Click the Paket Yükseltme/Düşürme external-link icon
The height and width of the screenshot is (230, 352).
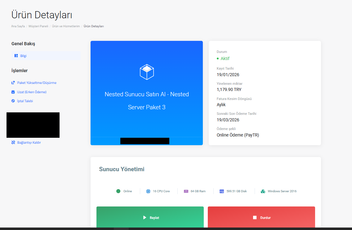click(13, 83)
